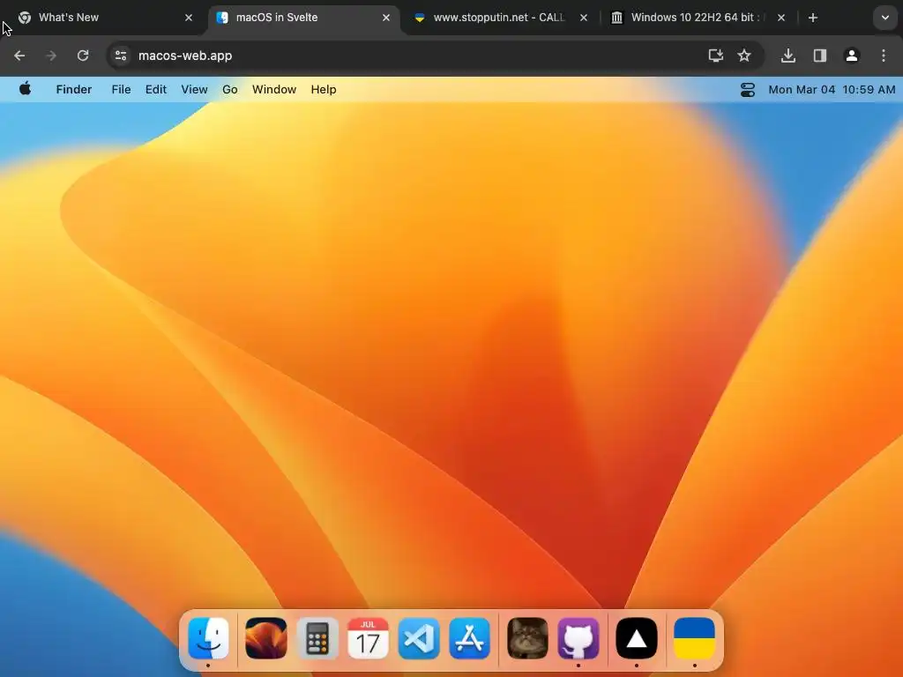Open the Window menu
The image size is (903, 677).
click(x=274, y=89)
